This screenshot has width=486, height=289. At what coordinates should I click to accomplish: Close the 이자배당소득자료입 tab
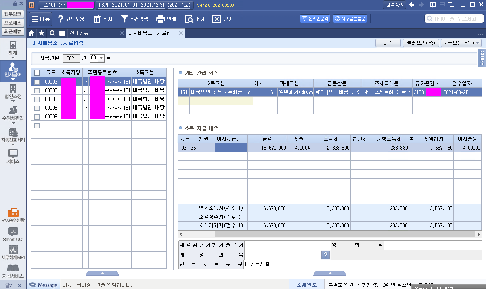pyautogui.click(x=180, y=33)
